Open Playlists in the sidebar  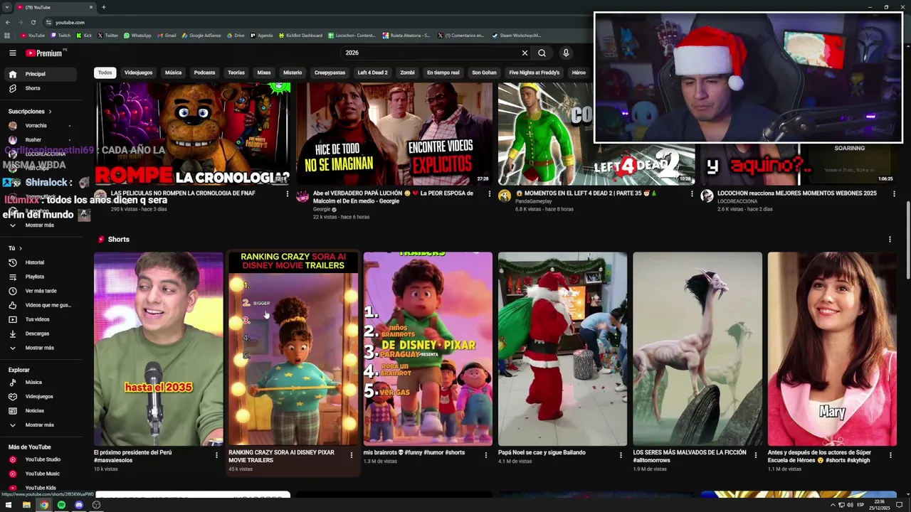(43, 277)
